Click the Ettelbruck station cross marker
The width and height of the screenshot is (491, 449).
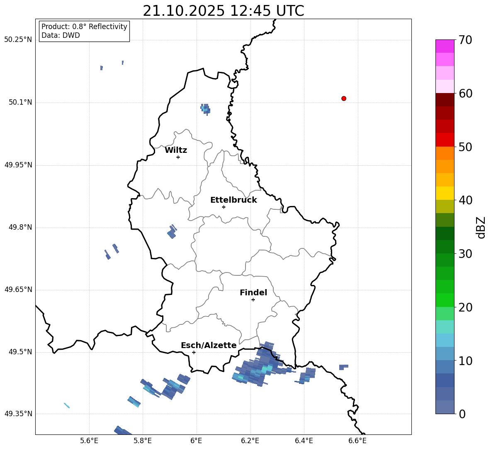(224, 207)
